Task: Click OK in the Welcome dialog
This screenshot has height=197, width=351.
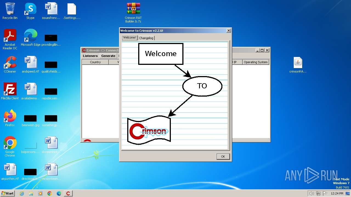Action: (x=223, y=157)
